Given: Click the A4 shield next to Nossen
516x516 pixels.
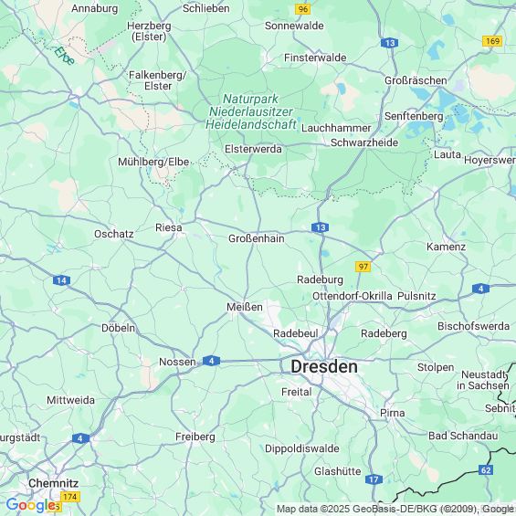Looking at the screenshot, I should (211, 361).
